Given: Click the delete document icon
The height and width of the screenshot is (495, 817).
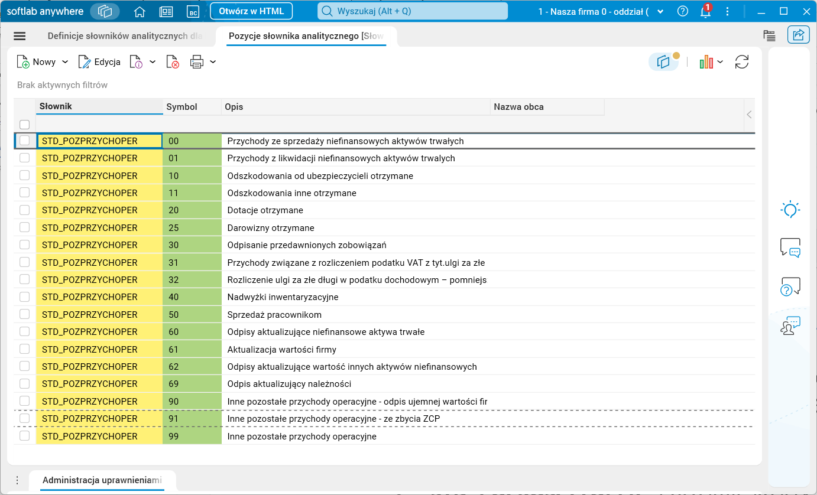Looking at the screenshot, I should click(172, 62).
